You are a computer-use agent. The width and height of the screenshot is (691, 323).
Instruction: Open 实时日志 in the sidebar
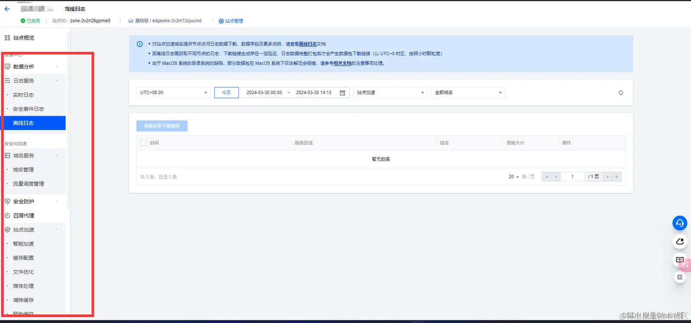click(x=23, y=95)
